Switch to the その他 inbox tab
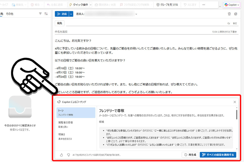This screenshot has width=244, height=162. click(10, 14)
